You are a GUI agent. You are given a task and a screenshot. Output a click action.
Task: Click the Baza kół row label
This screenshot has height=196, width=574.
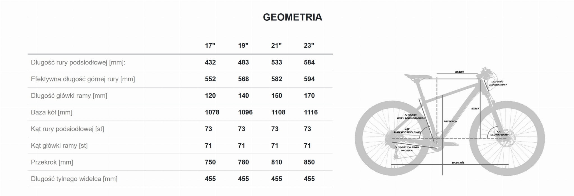coord(52,112)
